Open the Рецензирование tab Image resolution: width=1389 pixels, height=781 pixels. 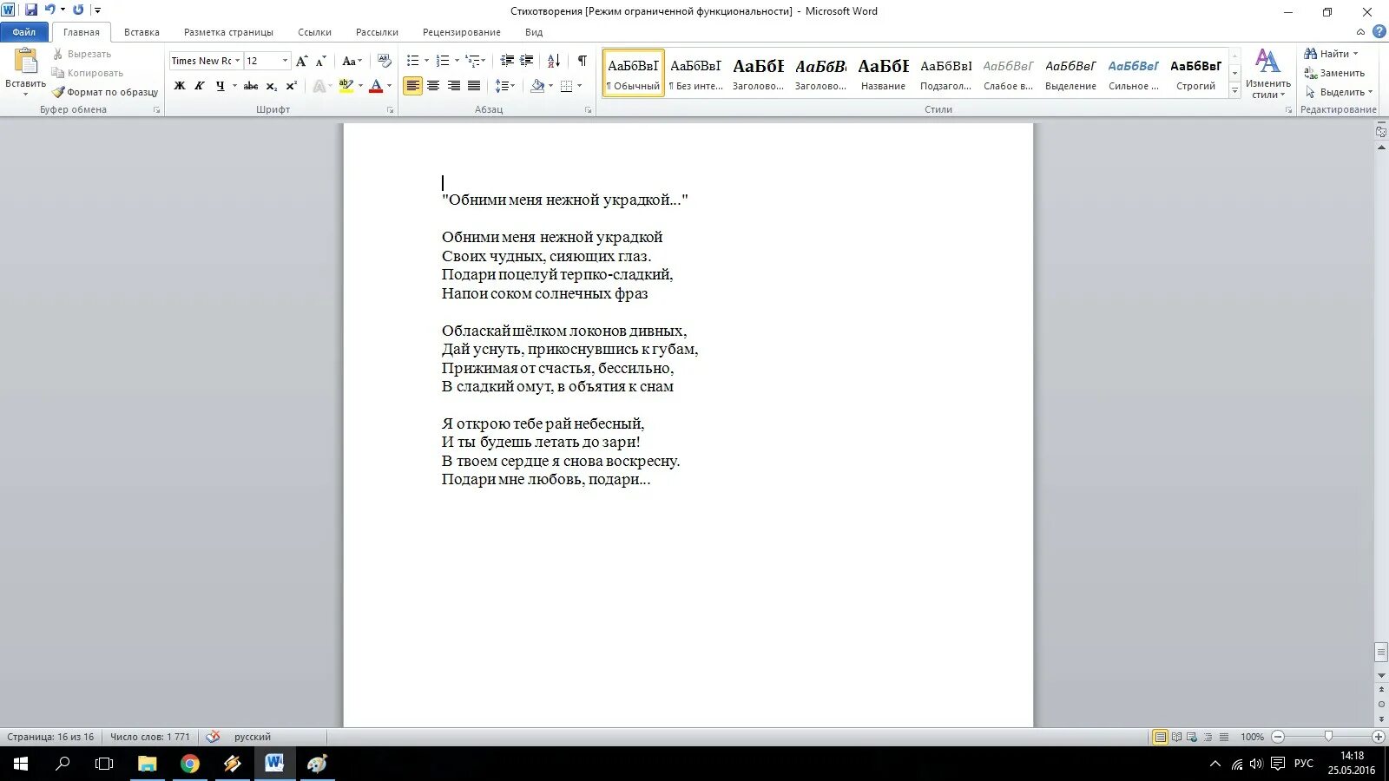[x=462, y=32]
